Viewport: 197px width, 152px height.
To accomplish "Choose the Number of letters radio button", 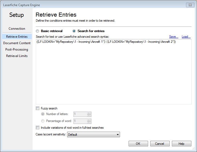I will [x=43, y=114].
